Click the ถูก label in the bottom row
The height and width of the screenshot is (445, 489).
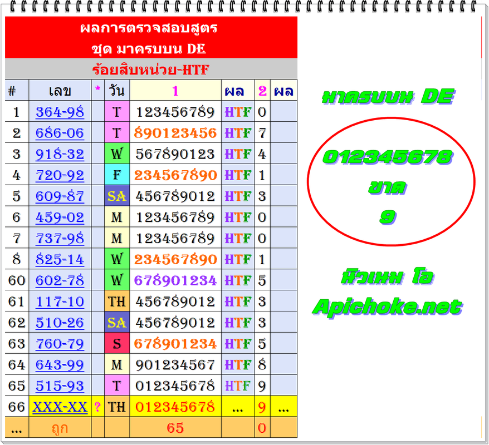(x=60, y=428)
